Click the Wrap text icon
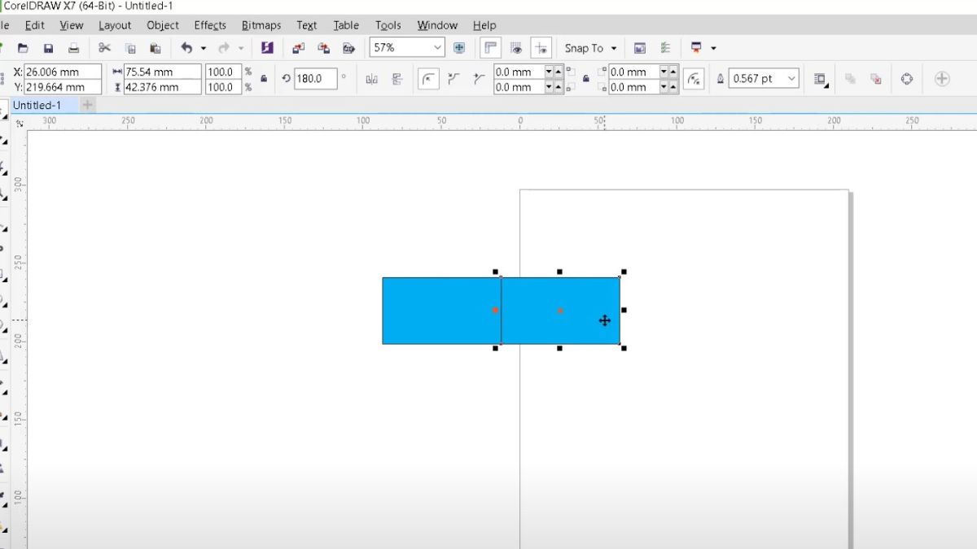 (x=821, y=79)
